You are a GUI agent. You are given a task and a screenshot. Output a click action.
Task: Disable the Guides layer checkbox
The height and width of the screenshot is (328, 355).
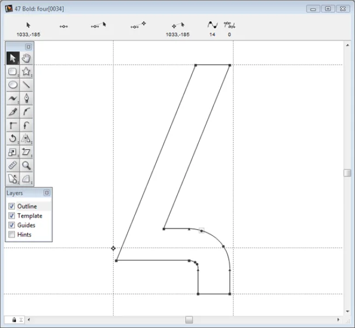click(11, 225)
